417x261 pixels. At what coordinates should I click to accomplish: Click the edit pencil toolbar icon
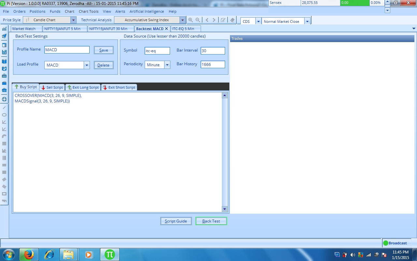223,20
